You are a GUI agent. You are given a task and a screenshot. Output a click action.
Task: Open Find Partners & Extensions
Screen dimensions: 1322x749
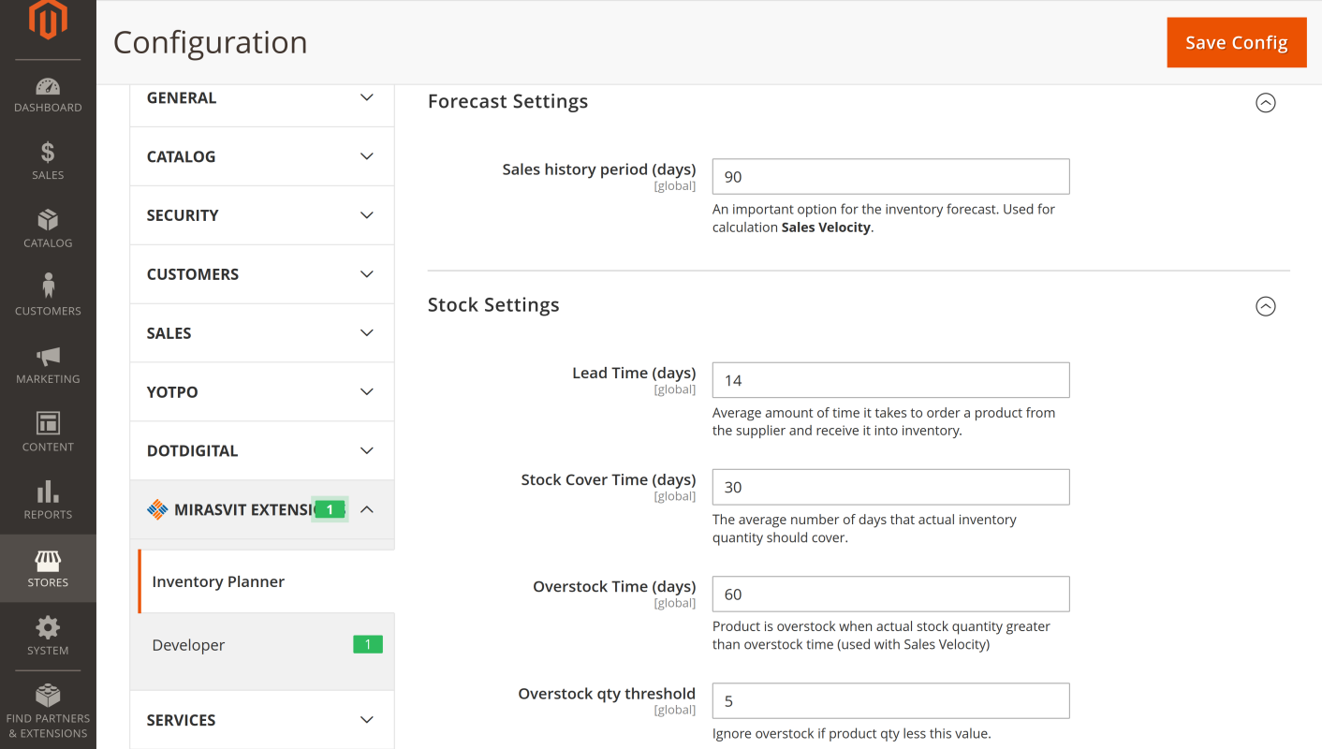48,711
